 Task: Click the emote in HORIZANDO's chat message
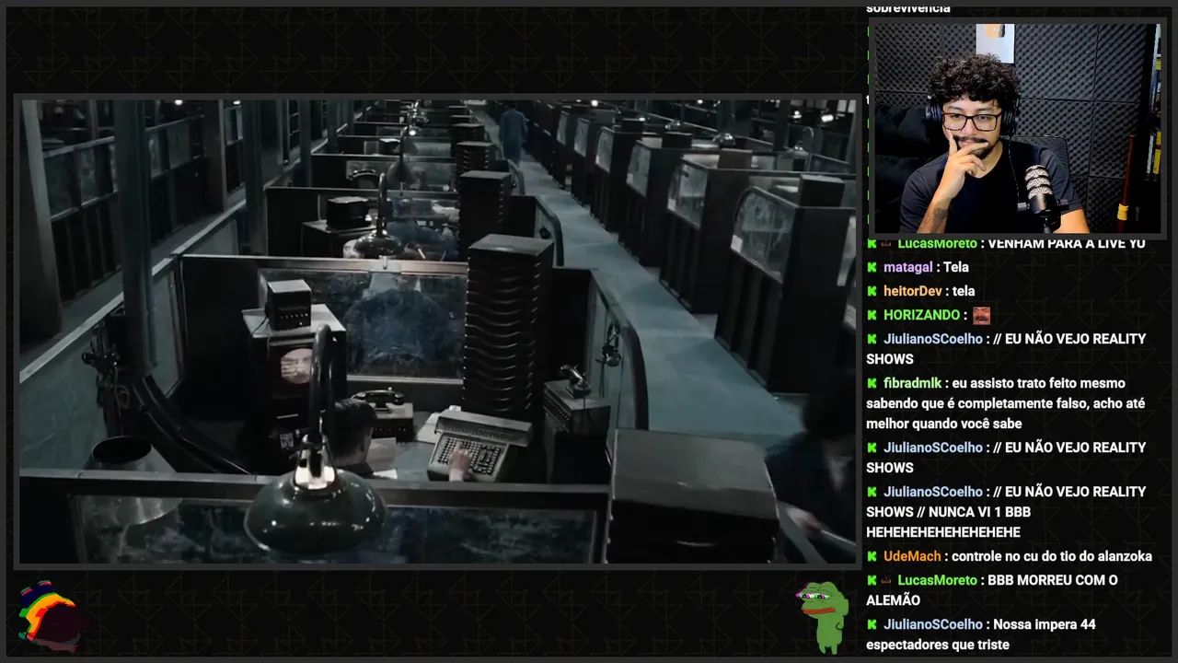click(982, 315)
